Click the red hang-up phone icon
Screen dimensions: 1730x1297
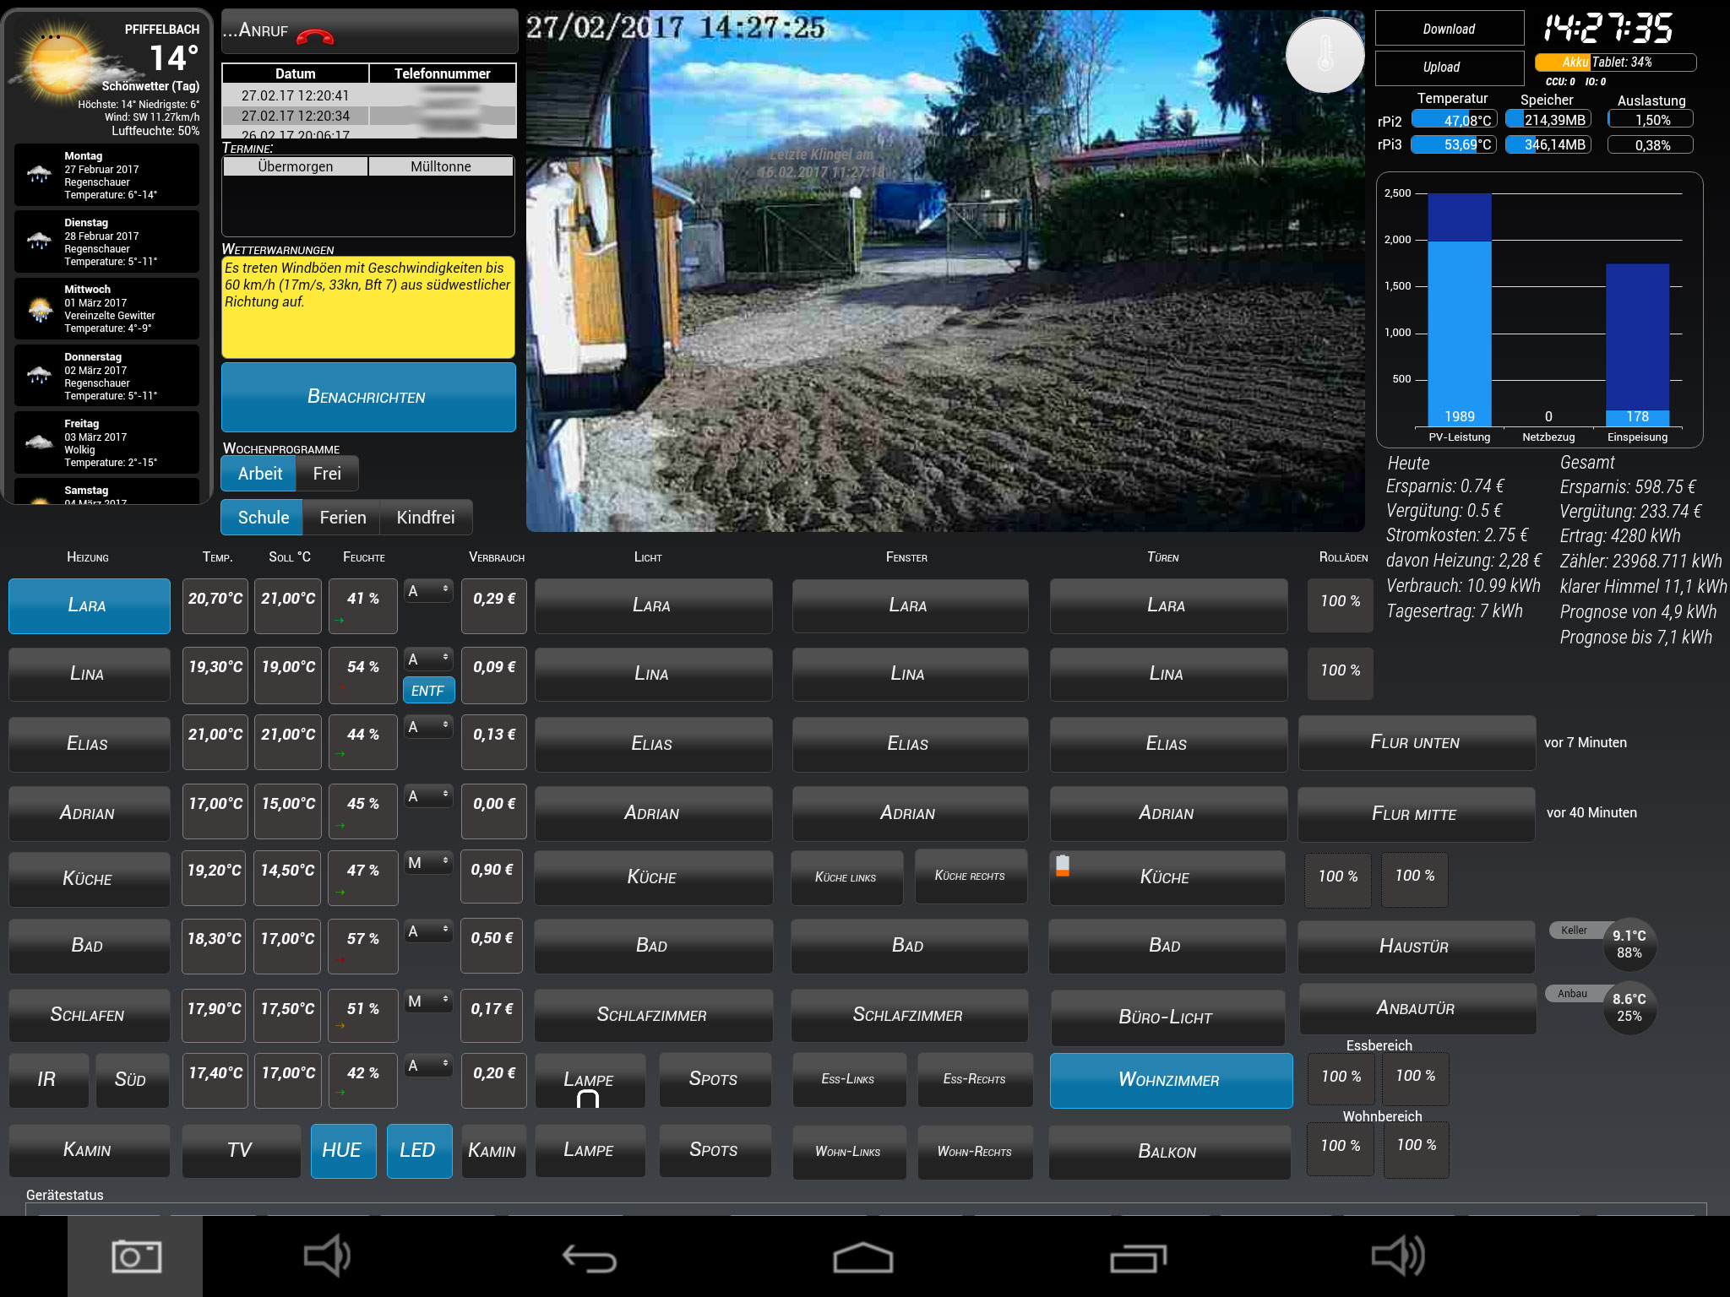314,35
